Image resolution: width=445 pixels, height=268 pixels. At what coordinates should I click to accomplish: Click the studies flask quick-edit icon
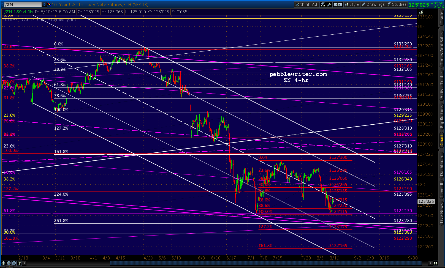click(x=323, y=4)
